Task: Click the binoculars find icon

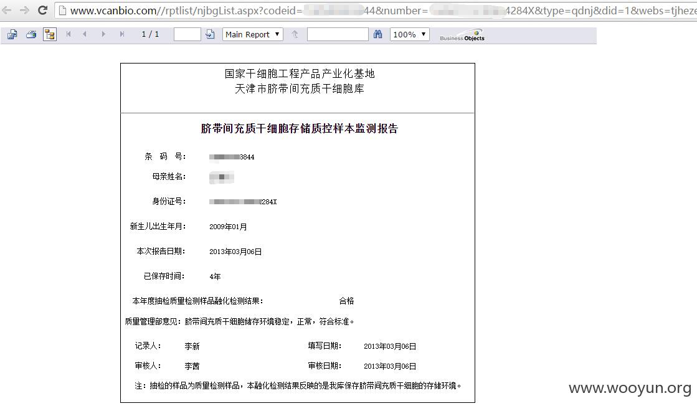Action: coord(378,34)
